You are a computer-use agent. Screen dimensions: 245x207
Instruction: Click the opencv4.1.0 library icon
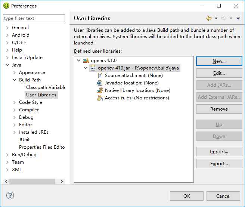[86, 61]
